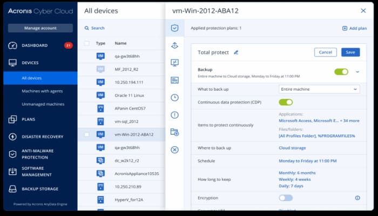Open the Dashboard gauge icon

(x=12, y=45)
